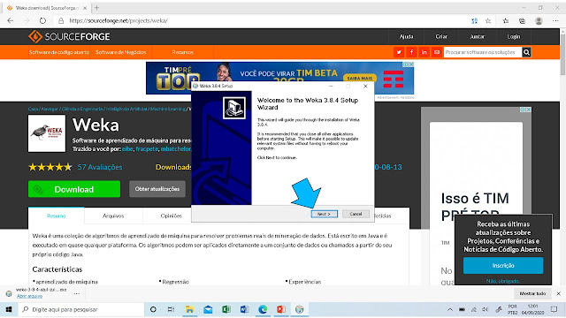Open Excel from taskbar
566x318 pixels.
[226, 309]
